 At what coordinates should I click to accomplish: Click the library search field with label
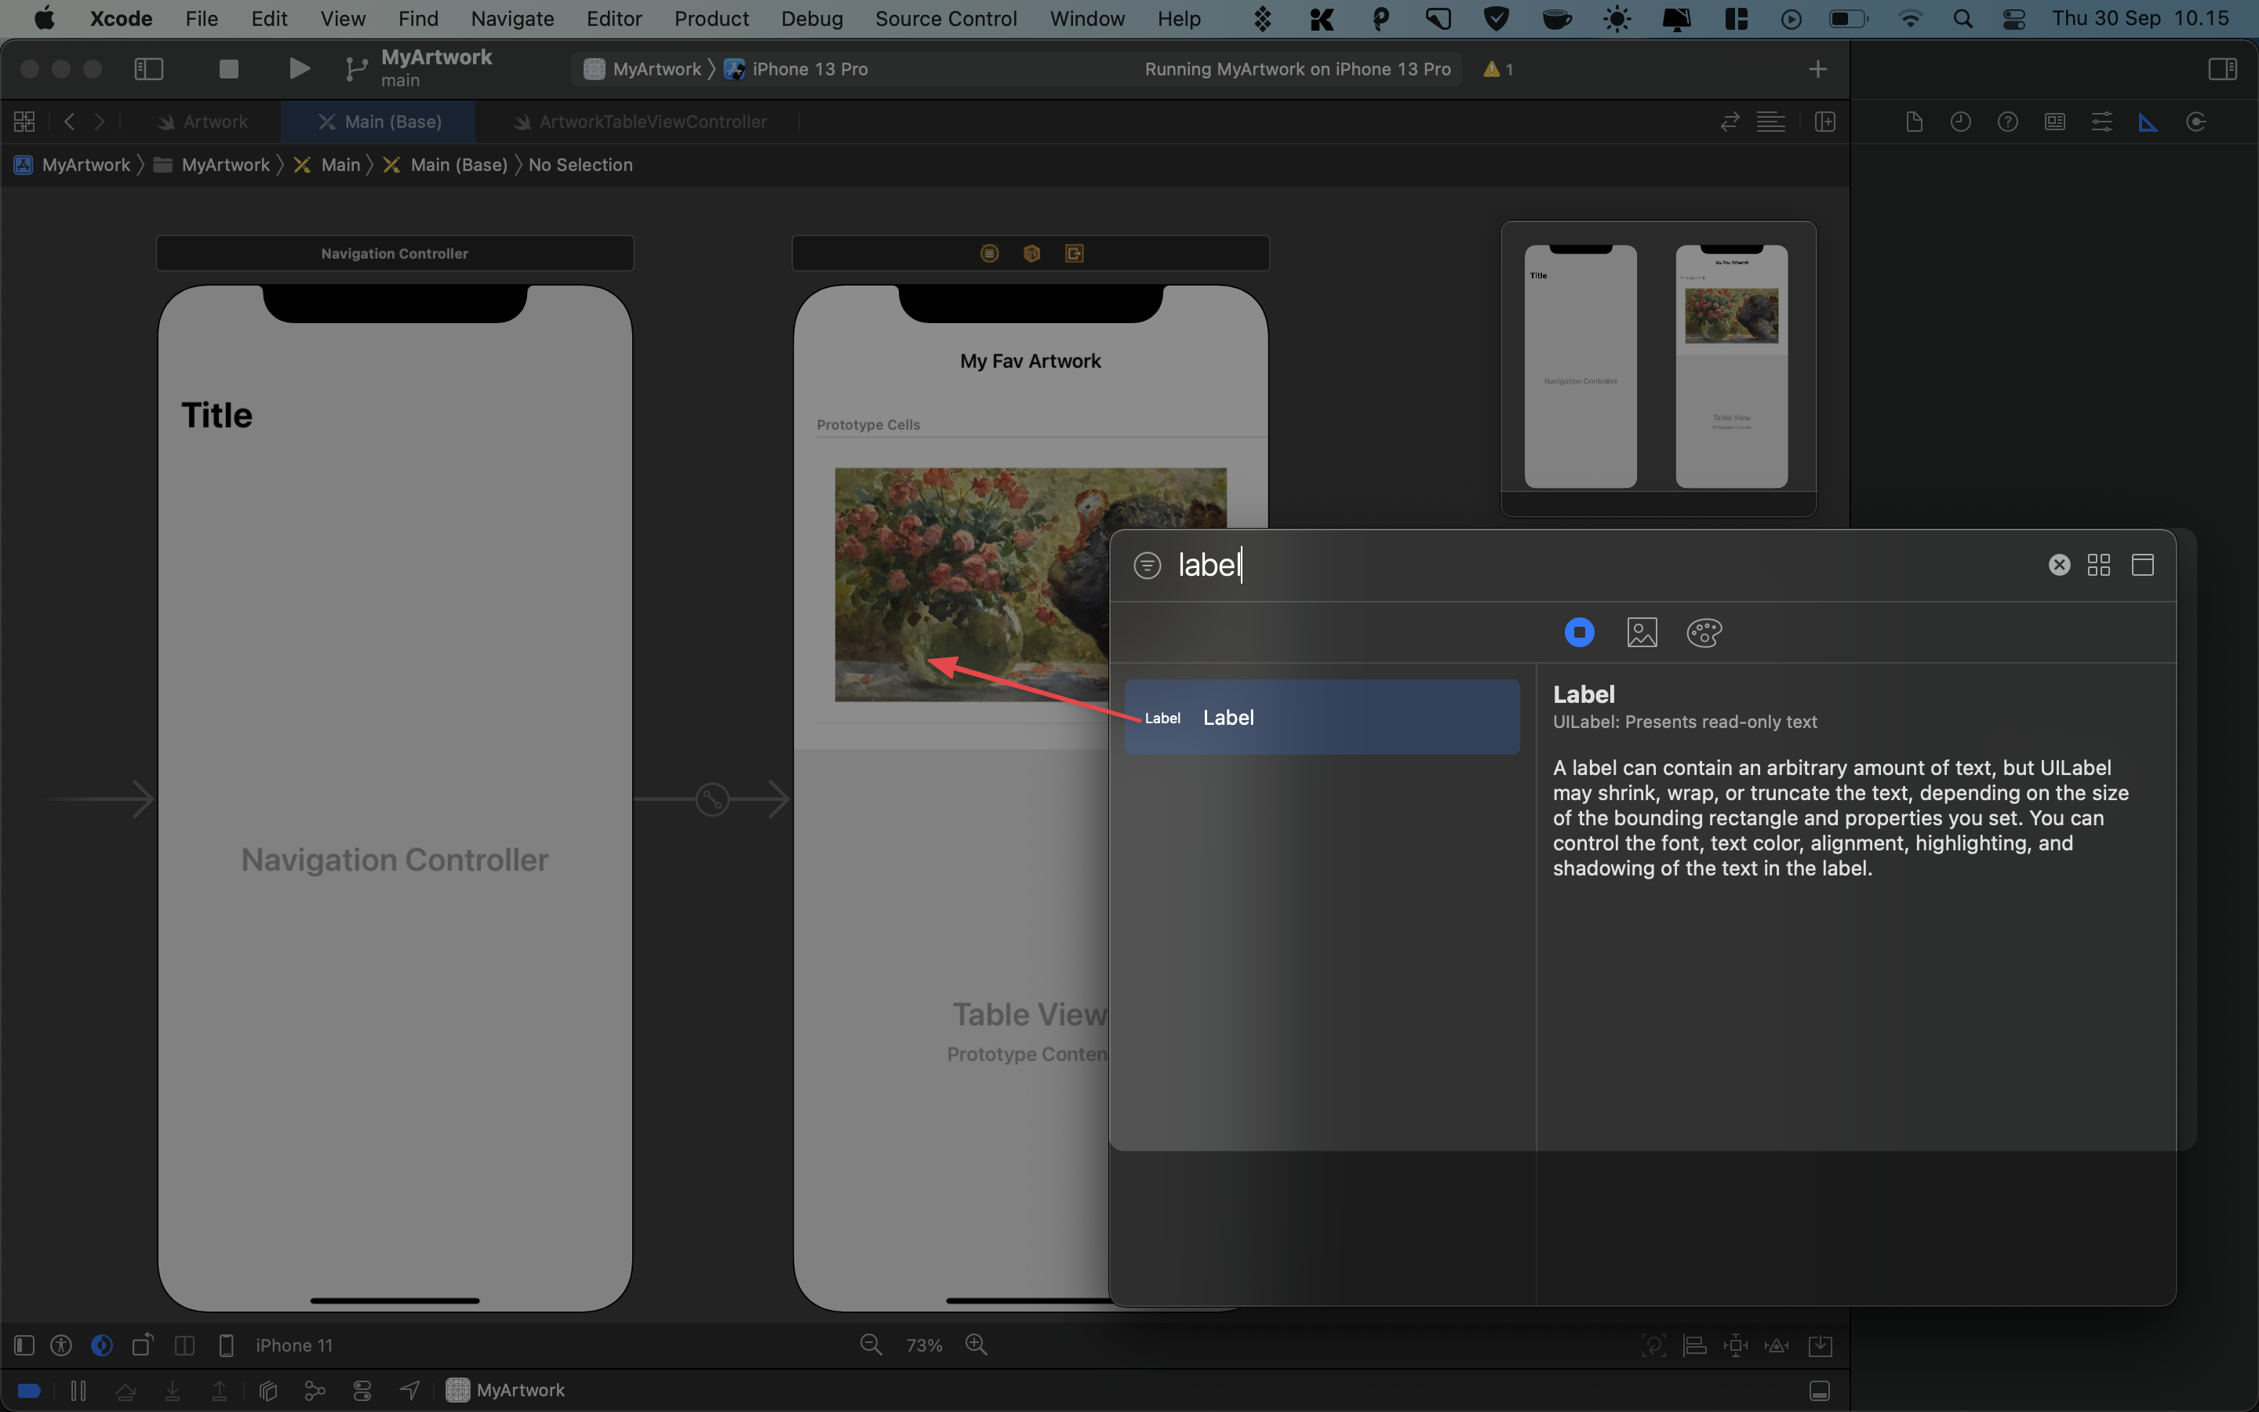pyautogui.click(x=1606, y=565)
